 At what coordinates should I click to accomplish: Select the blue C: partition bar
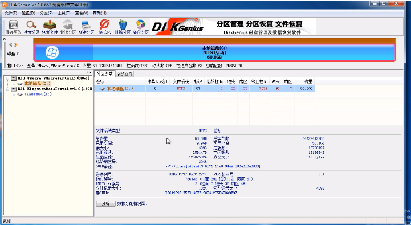click(x=214, y=52)
